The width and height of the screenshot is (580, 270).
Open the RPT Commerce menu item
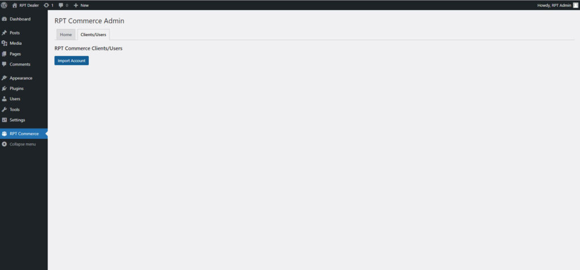[24, 134]
